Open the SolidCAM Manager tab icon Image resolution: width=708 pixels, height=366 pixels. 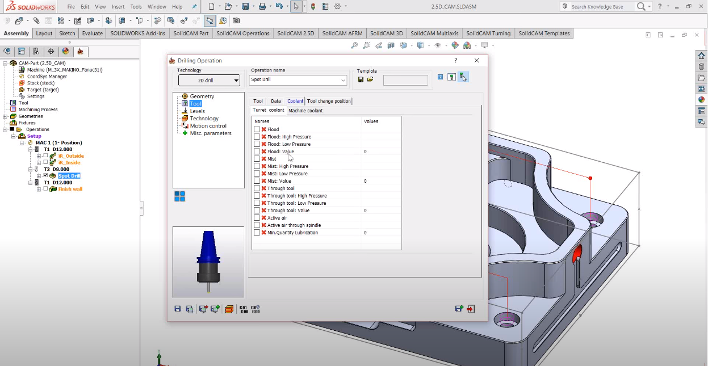click(x=80, y=51)
